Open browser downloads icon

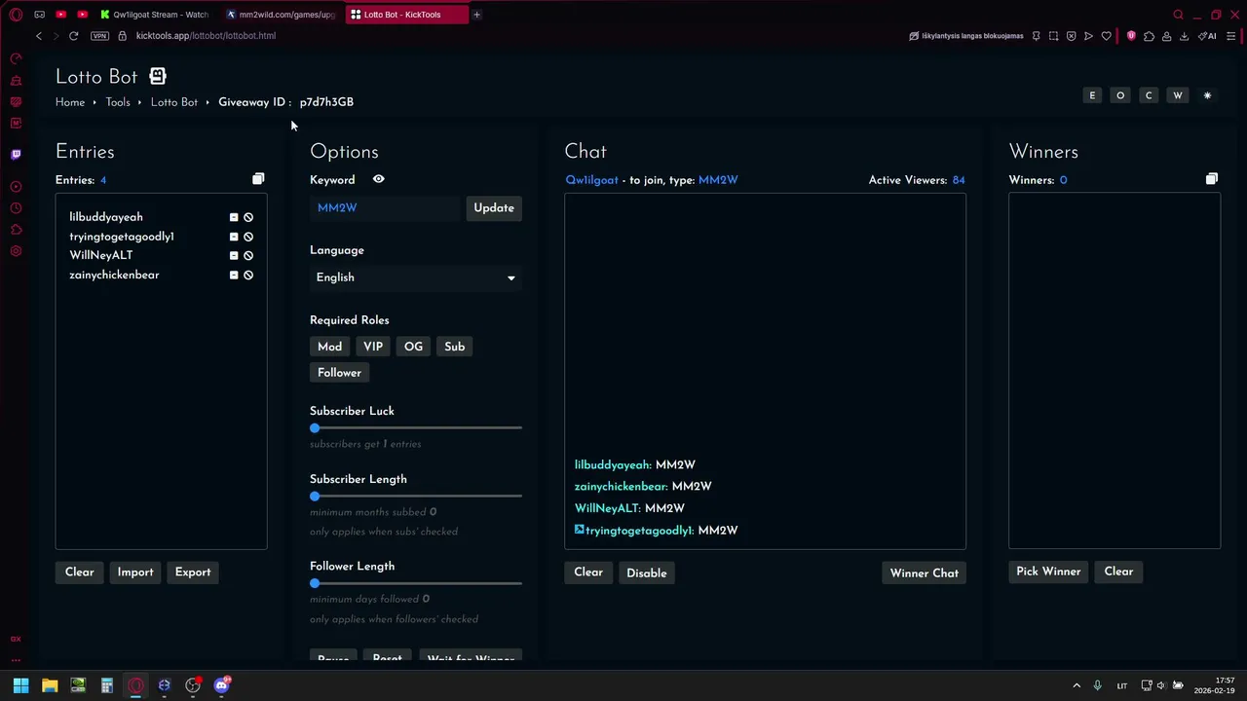click(x=1184, y=36)
